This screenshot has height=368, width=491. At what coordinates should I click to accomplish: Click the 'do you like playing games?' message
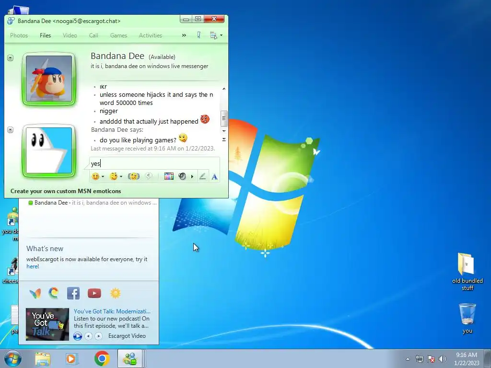coord(138,140)
